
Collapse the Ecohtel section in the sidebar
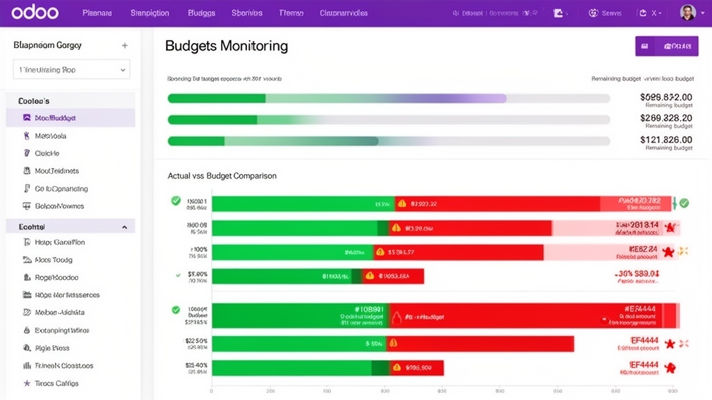(x=124, y=226)
